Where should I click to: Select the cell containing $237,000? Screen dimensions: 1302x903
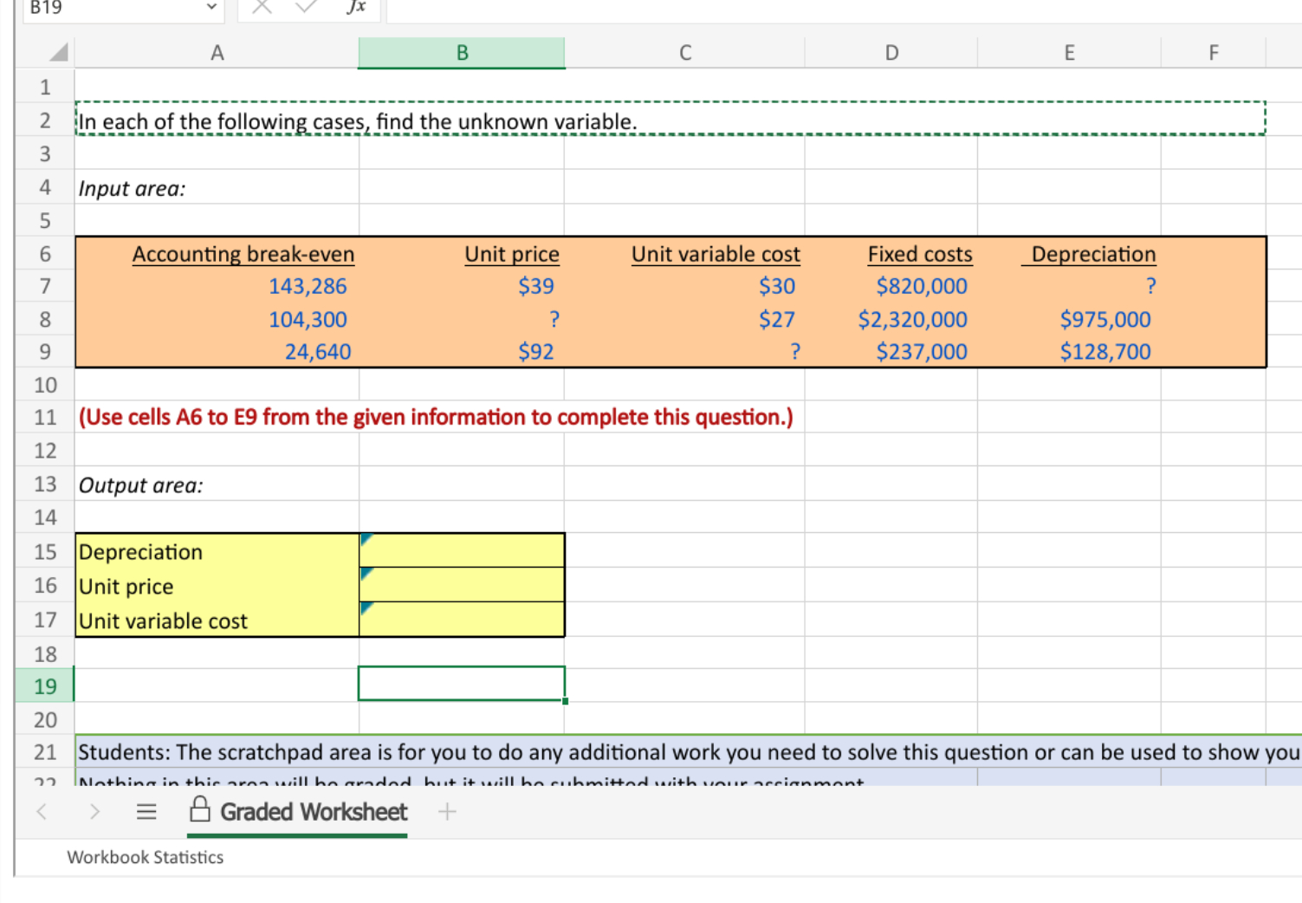coord(891,351)
